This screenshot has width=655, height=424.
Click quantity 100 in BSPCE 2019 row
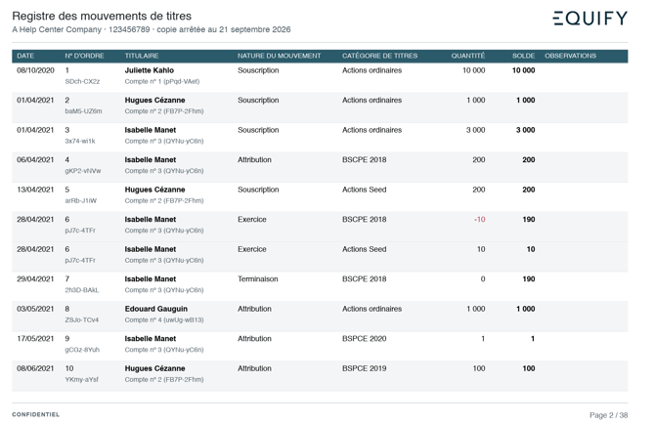[x=479, y=369]
